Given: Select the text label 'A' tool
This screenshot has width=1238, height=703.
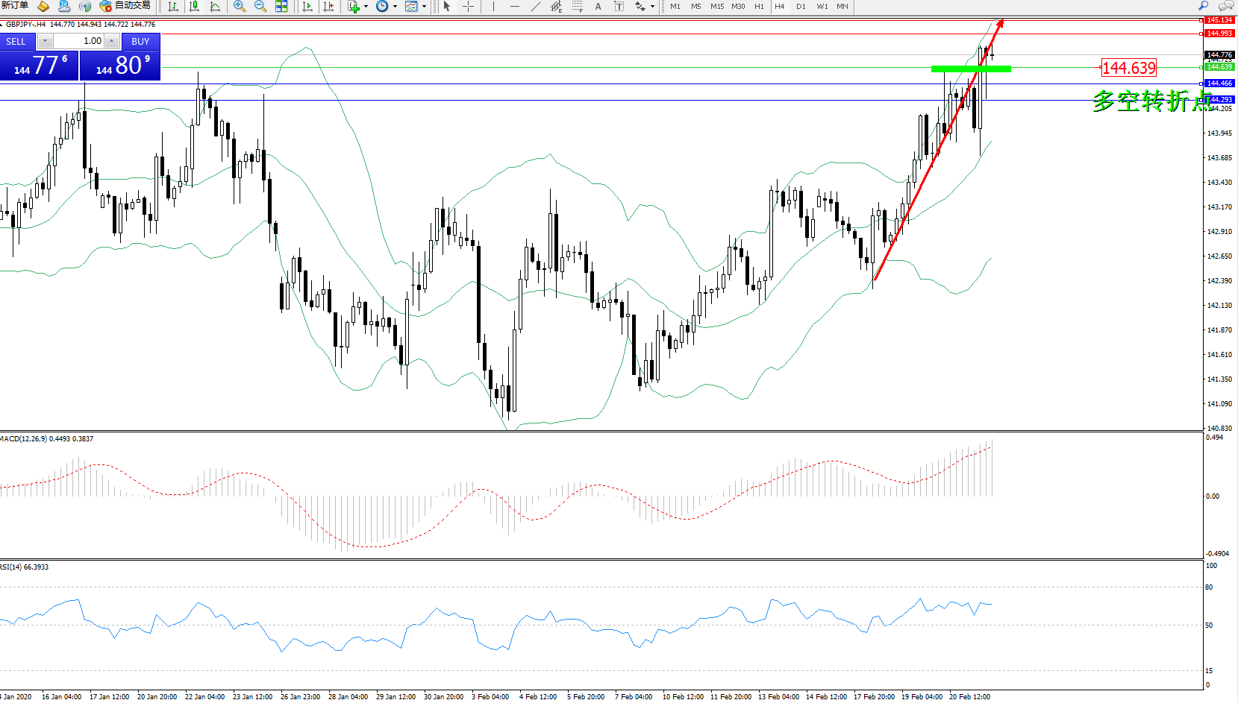Looking at the screenshot, I should [598, 7].
